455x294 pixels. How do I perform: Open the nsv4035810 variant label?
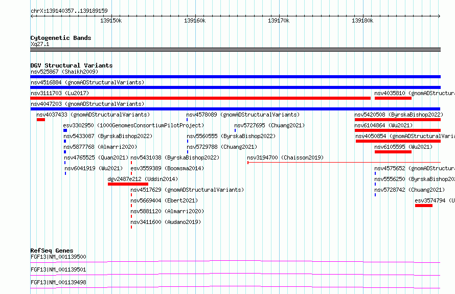click(x=415, y=93)
